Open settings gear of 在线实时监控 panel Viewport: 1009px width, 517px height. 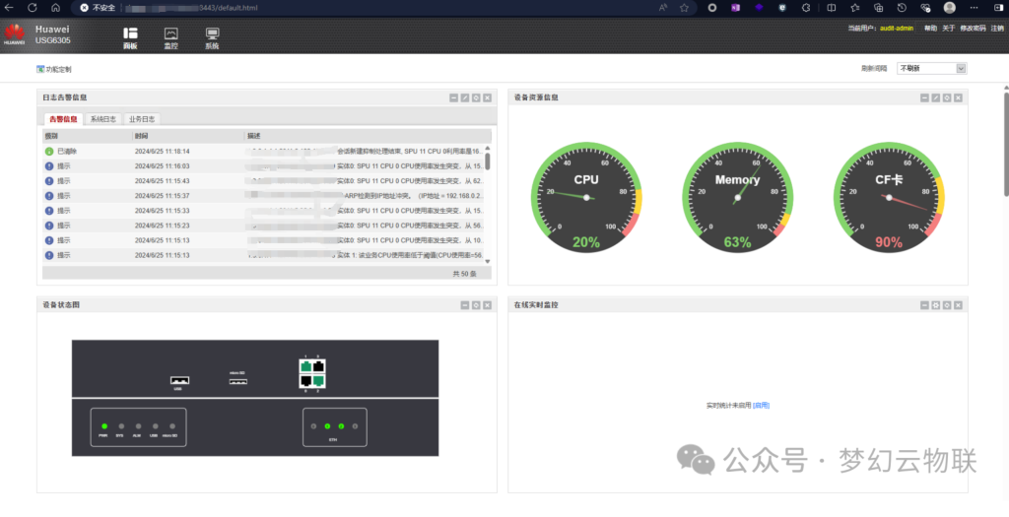tap(936, 305)
